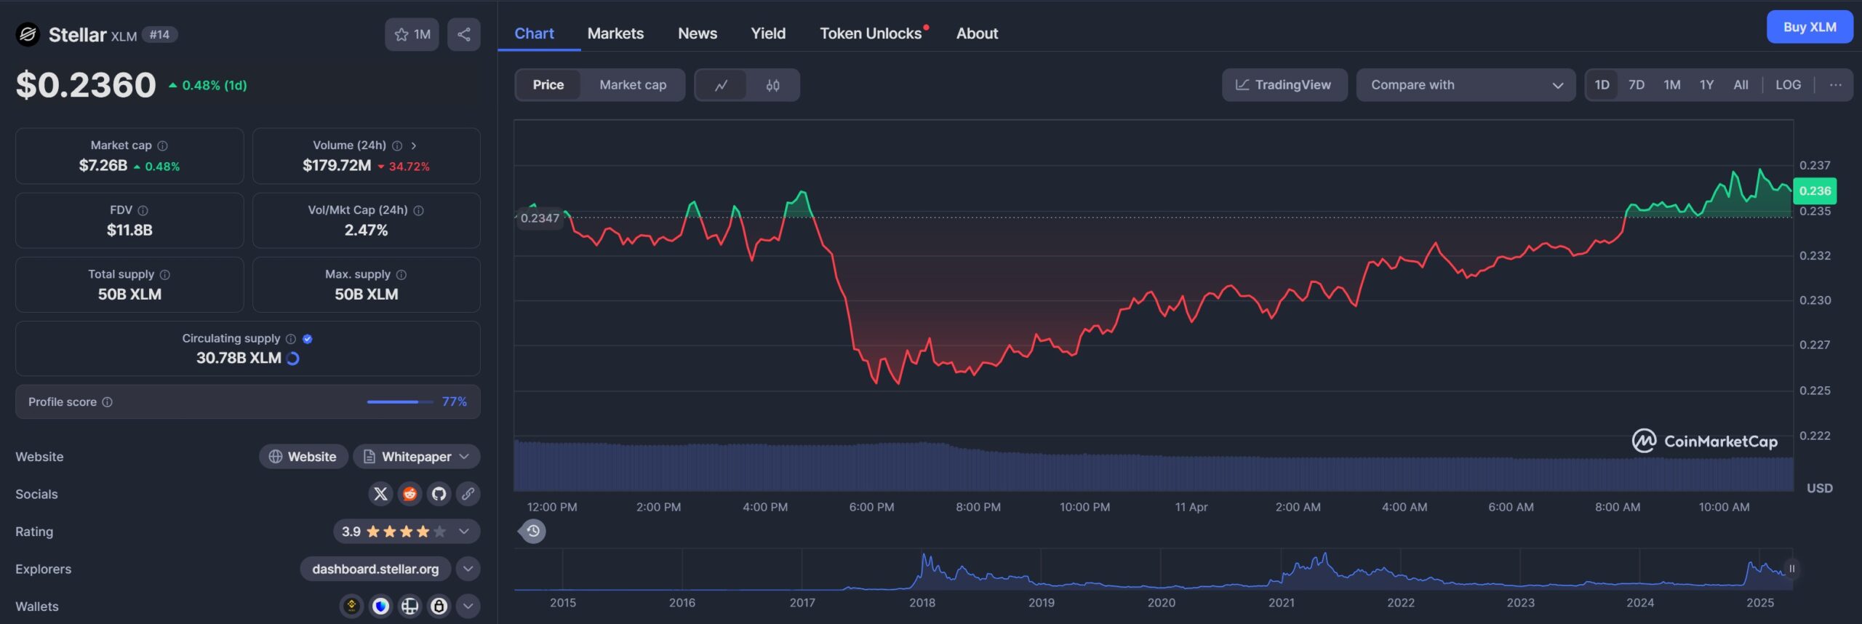Click the Buy XLM button
This screenshot has height=624, width=1862.
(x=1810, y=27)
